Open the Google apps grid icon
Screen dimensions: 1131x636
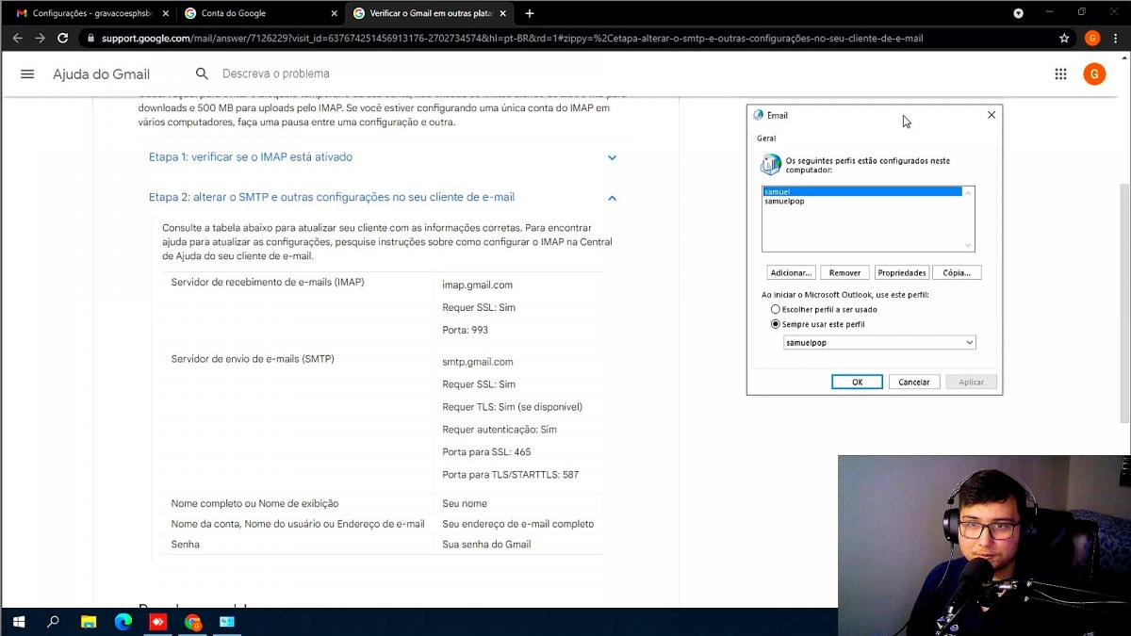(x=1060, y=73)
